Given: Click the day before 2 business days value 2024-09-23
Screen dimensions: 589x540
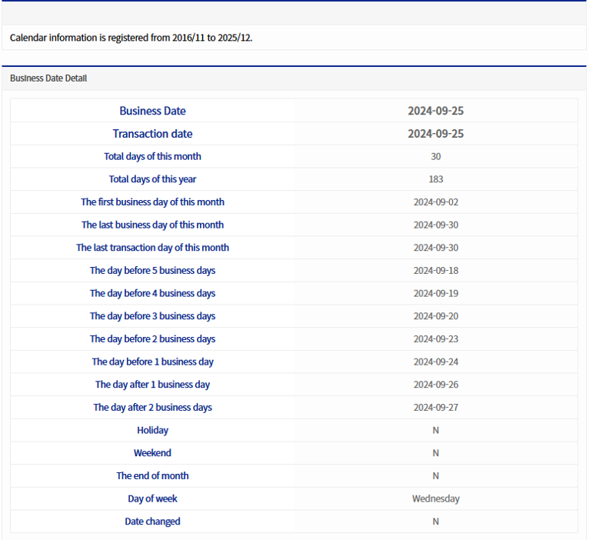Looking at the screenshot, I should (x=435, y=339).
